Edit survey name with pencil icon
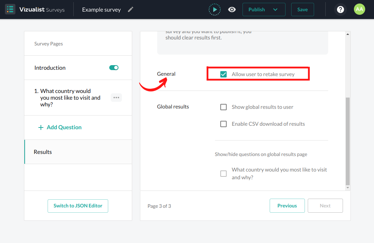374x243 pixels. pos(130,10)
